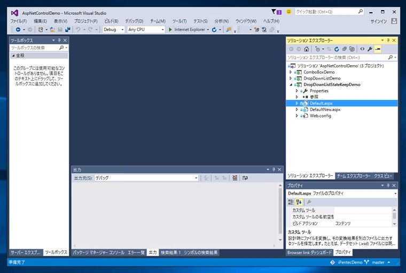Toggle the Categorized view in Properties panel

291,202
